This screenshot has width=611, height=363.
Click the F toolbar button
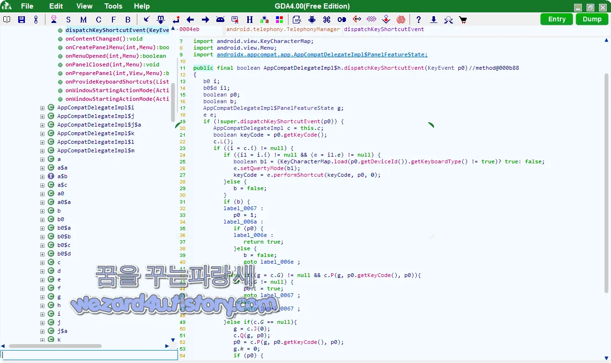pyautogui.click(x=113, y=20)
